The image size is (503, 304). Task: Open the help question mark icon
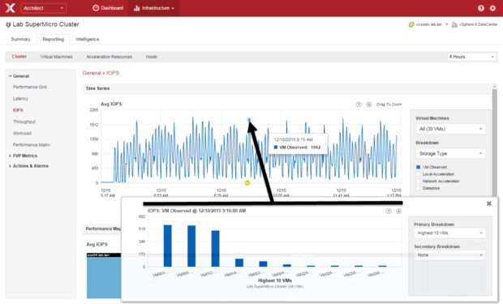click(x=481, y=8)
